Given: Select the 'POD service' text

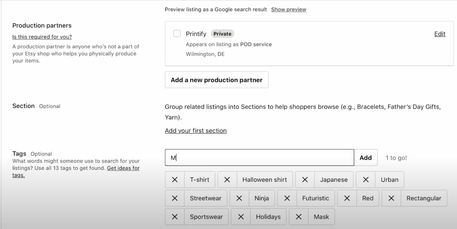Looking at the screenshot, I should (x=256, y=44).
